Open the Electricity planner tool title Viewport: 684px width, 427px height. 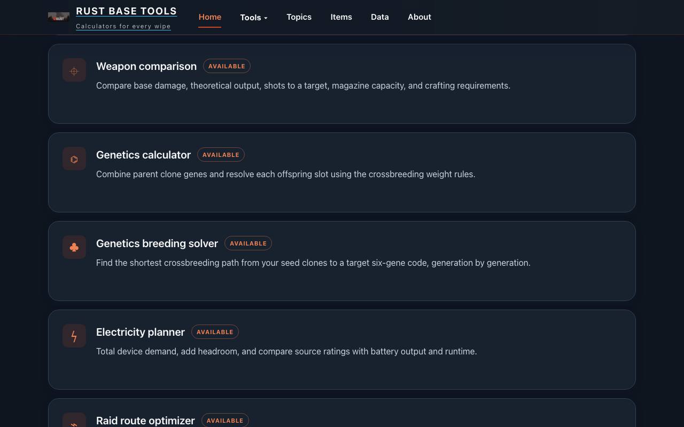click(x=141, y=332)
